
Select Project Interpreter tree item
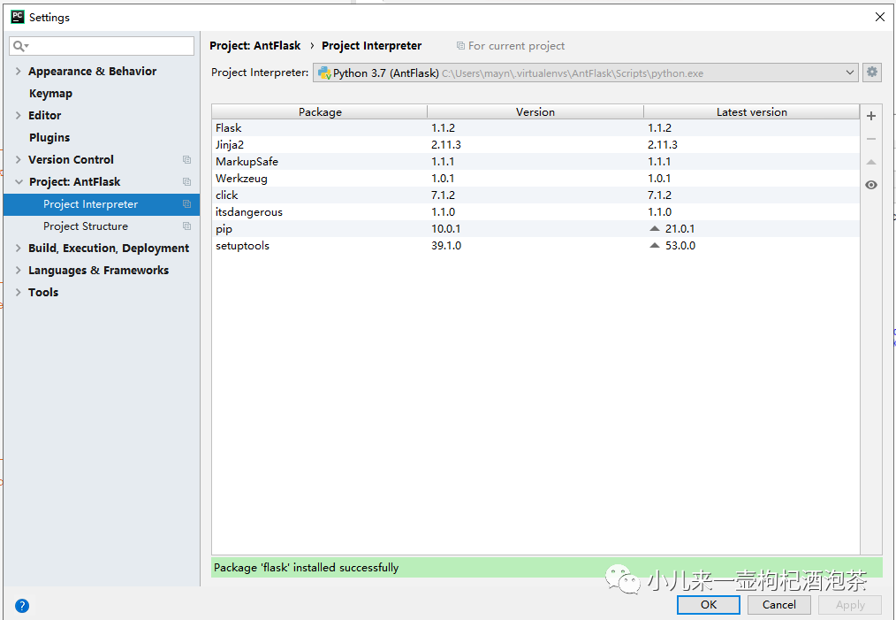pos(101,204)
